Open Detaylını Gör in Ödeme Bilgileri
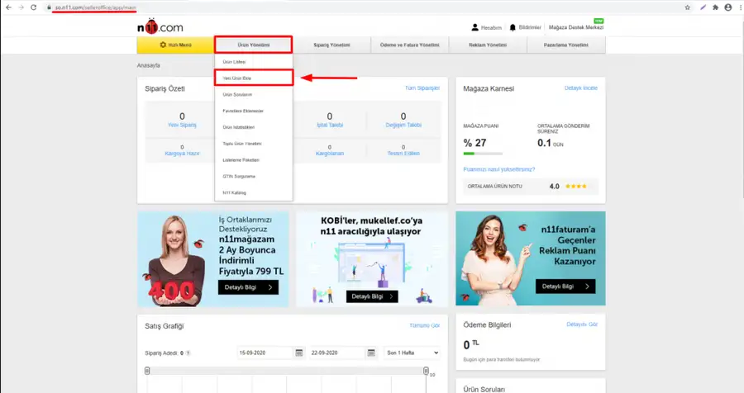The width and height of the screenshot is (744, 393). coord(582,324)
